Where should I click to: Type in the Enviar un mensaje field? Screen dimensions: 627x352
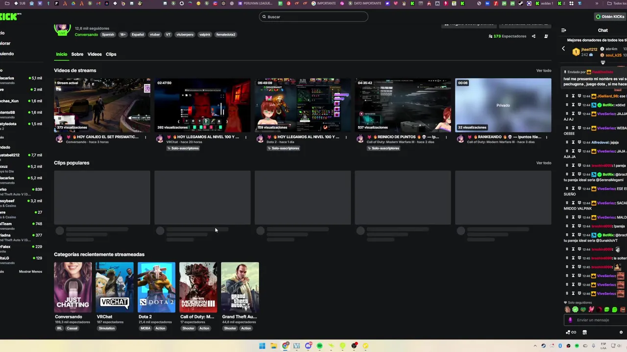595,320
